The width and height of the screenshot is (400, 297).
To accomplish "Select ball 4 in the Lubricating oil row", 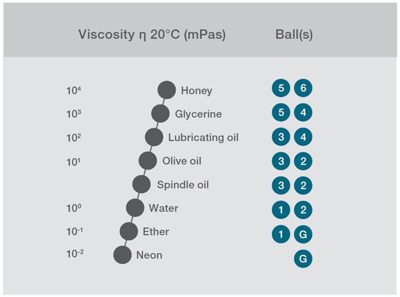I will [x=303, y=137].
